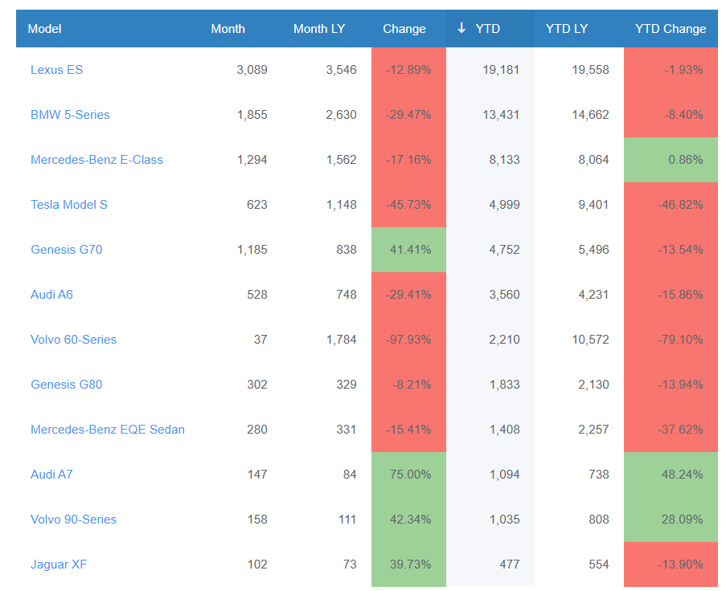
Task: Sort by Month LY column header
Action: coord(319,29)
